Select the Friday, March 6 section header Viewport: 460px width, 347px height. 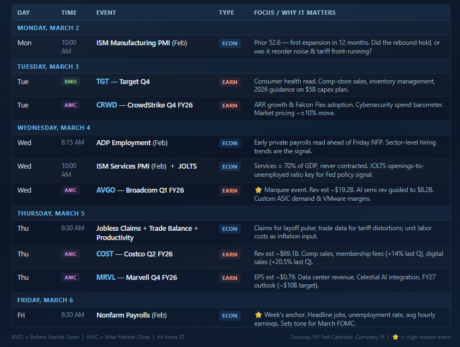pyautogui.click(x=45, y=300)
